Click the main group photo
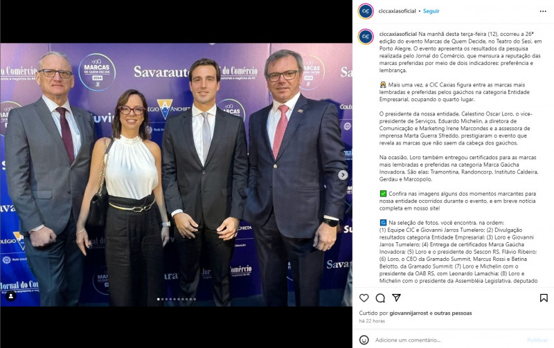554x348 pixels. tap(176, 175)
